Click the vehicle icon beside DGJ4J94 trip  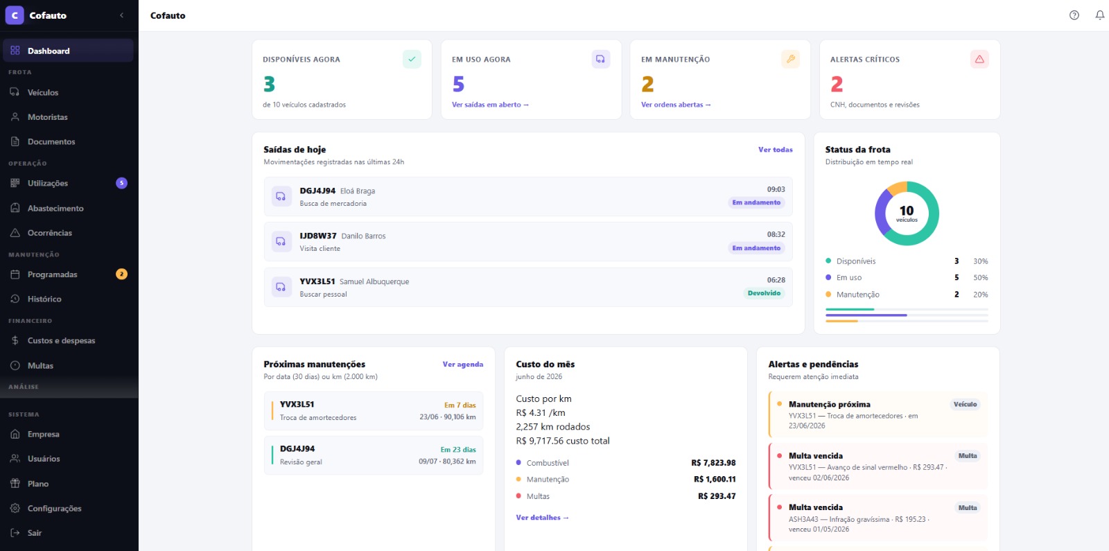pos(281,197)
